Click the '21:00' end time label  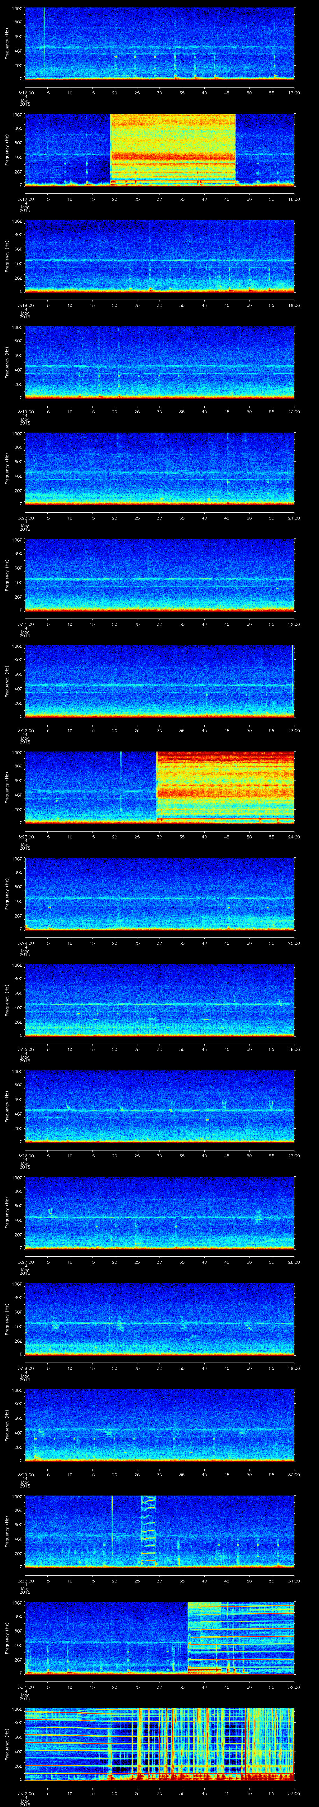[294, 518]
